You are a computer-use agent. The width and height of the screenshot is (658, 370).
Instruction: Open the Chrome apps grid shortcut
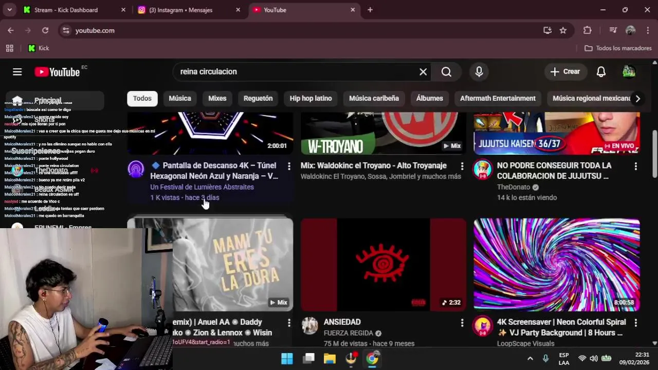[9, 48]
